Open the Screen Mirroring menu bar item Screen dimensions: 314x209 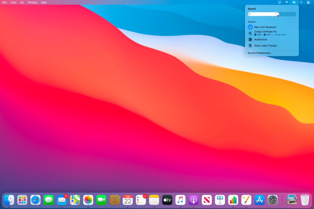point(280,2)
